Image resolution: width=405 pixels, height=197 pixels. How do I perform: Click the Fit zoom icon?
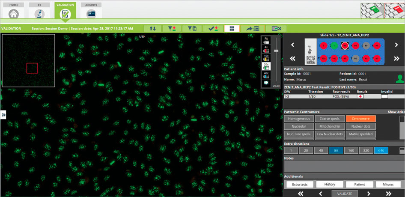coord(266,41)
